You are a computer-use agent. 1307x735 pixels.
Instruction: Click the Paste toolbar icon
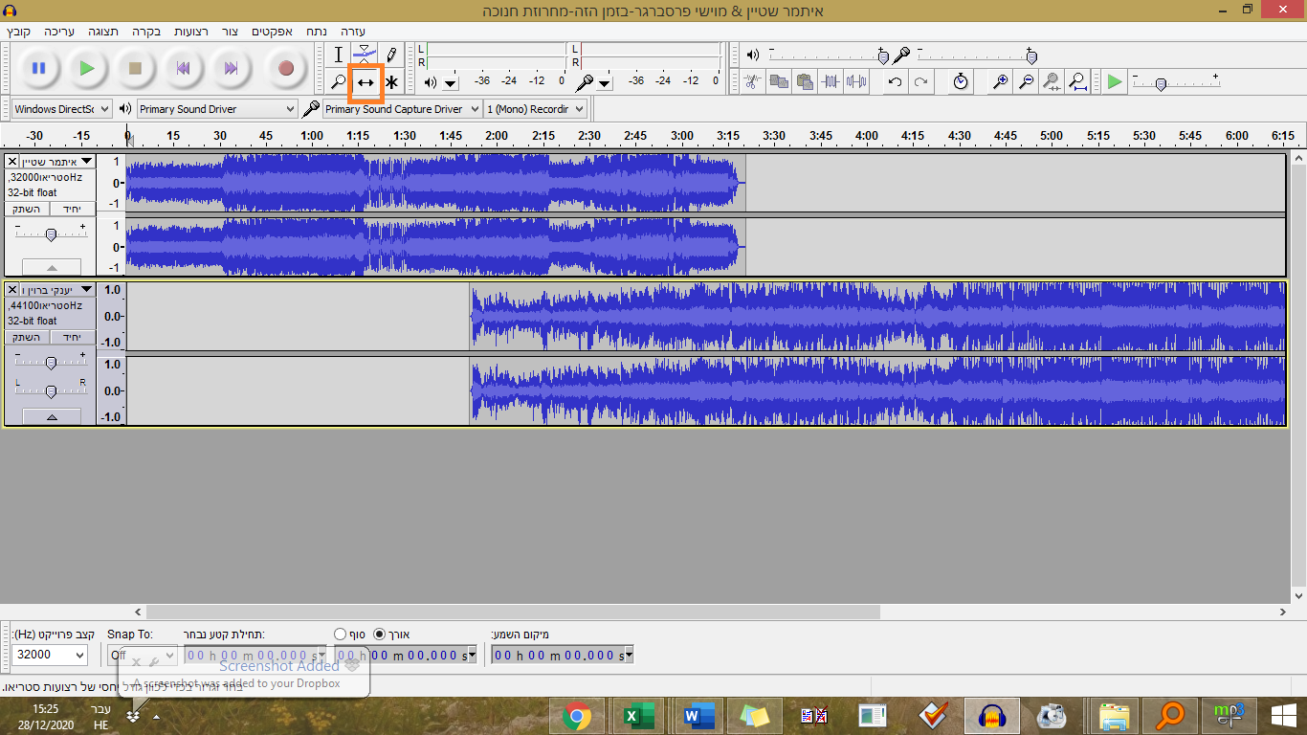point(805,81)
